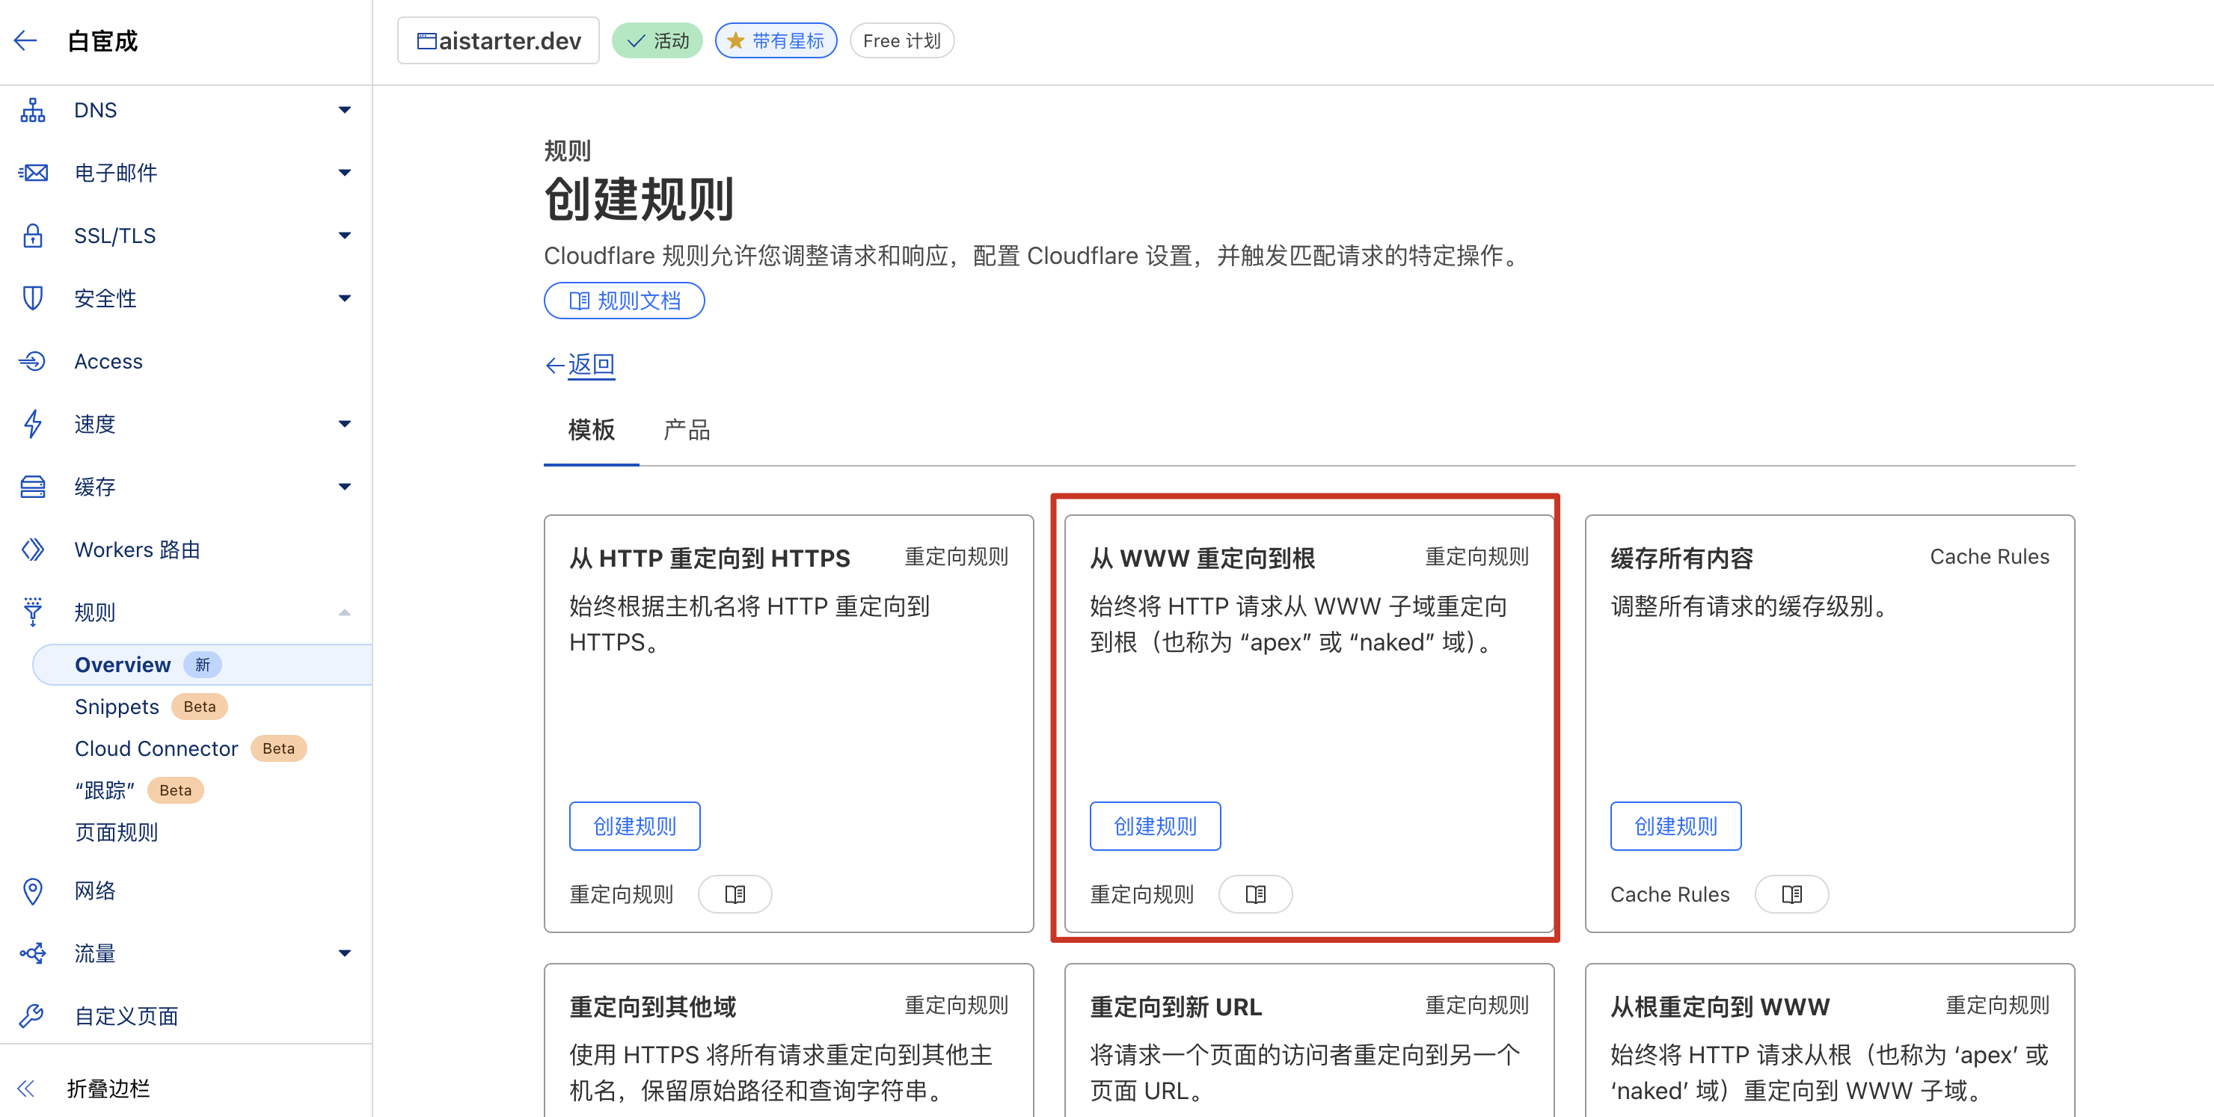Viewport: 2214px width, 1117px height.
Task: Open Access from the sidebar
Action: [x=108, y=361]
